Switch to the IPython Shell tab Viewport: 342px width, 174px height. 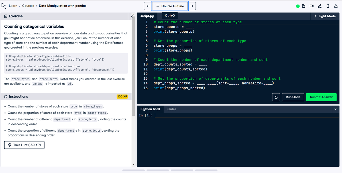[150, 109]
